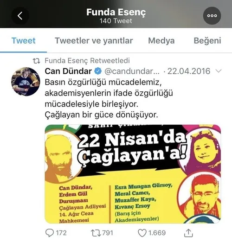Switch to Tweetler ve yanıtlar tab
This screenshot has width=232, height=243.
94,41
